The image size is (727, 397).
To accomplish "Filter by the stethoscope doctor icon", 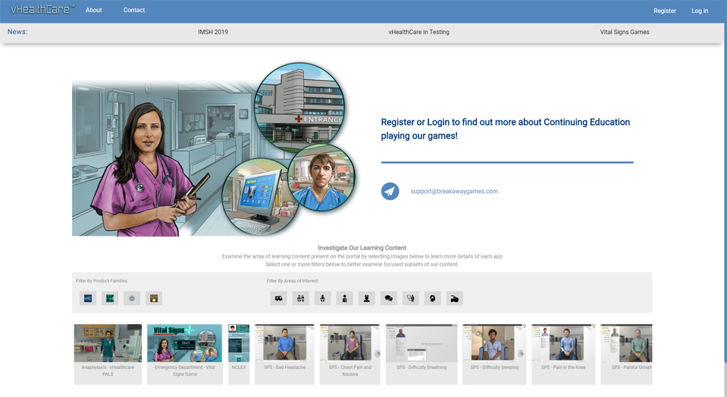I will (x=410, y=299).
